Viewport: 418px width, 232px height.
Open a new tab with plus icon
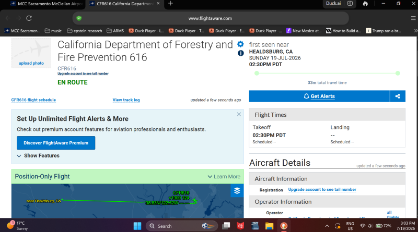pos(171,4)
